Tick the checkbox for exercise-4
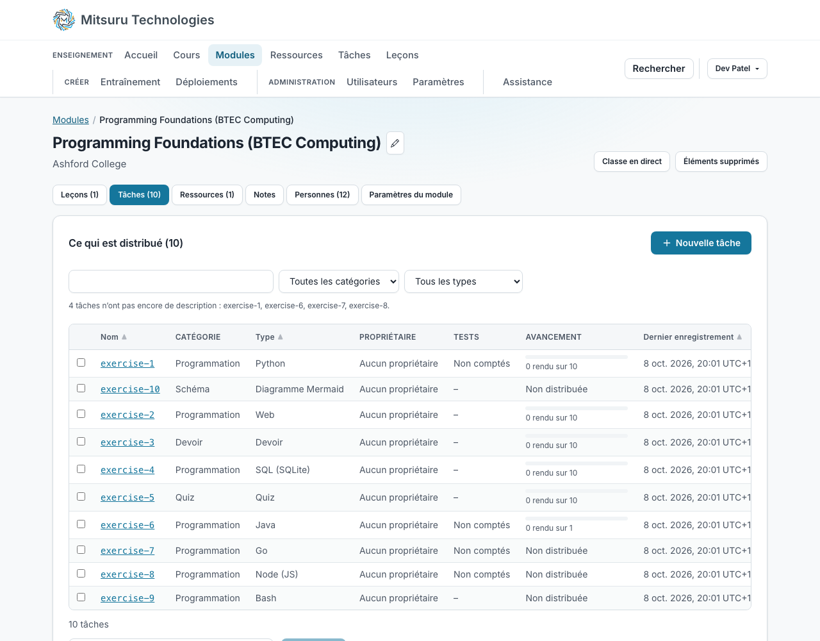 [81, 469]
